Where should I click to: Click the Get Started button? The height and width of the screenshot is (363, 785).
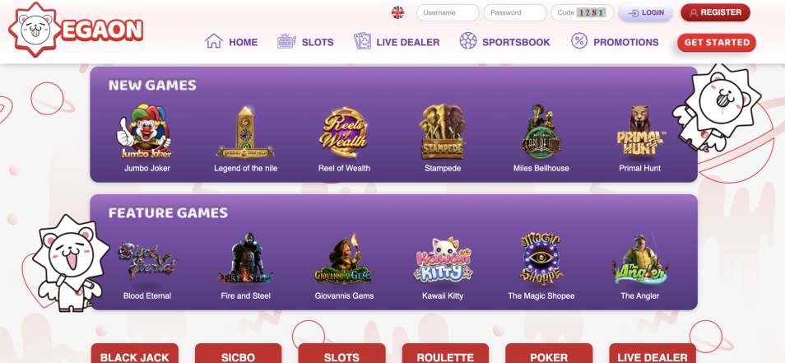click(717, 43)
